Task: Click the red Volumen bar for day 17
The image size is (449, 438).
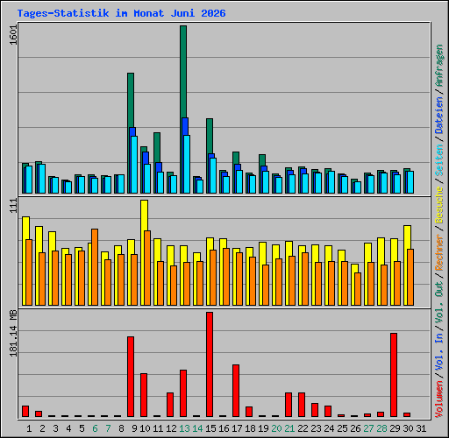Action: 236,391
